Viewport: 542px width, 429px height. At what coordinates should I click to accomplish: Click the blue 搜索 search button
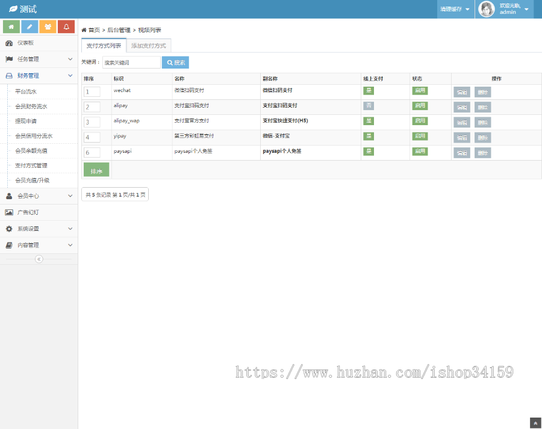175,63
